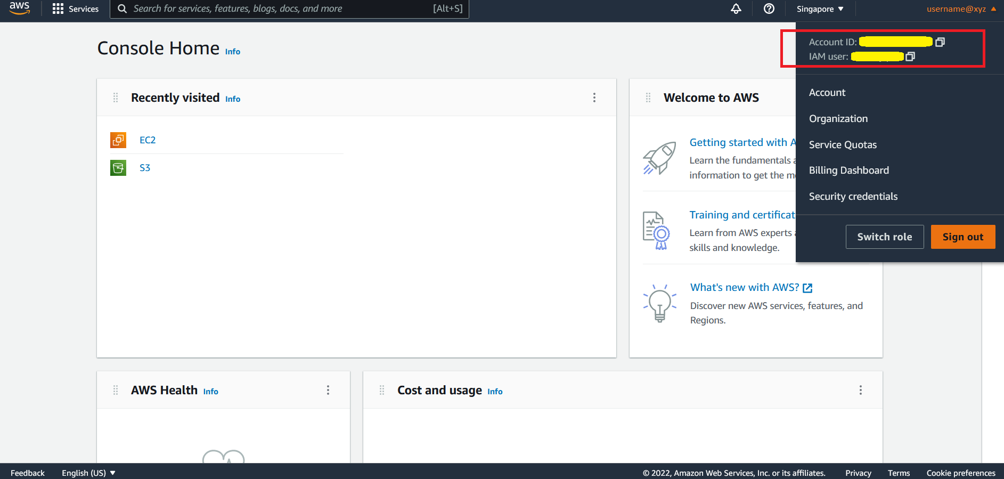Grab the Welcome to AWS drag handle

[x=648, y=98]
